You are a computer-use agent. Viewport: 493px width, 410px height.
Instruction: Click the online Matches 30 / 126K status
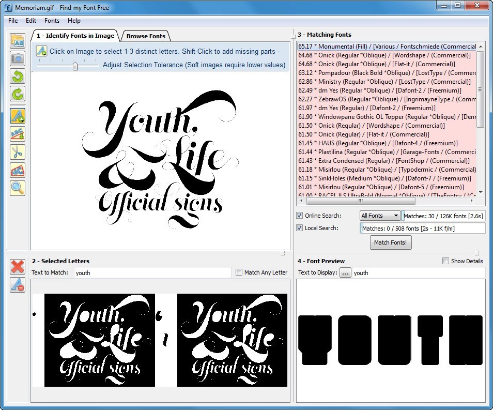pyautogui.click(x=443, y=216)
